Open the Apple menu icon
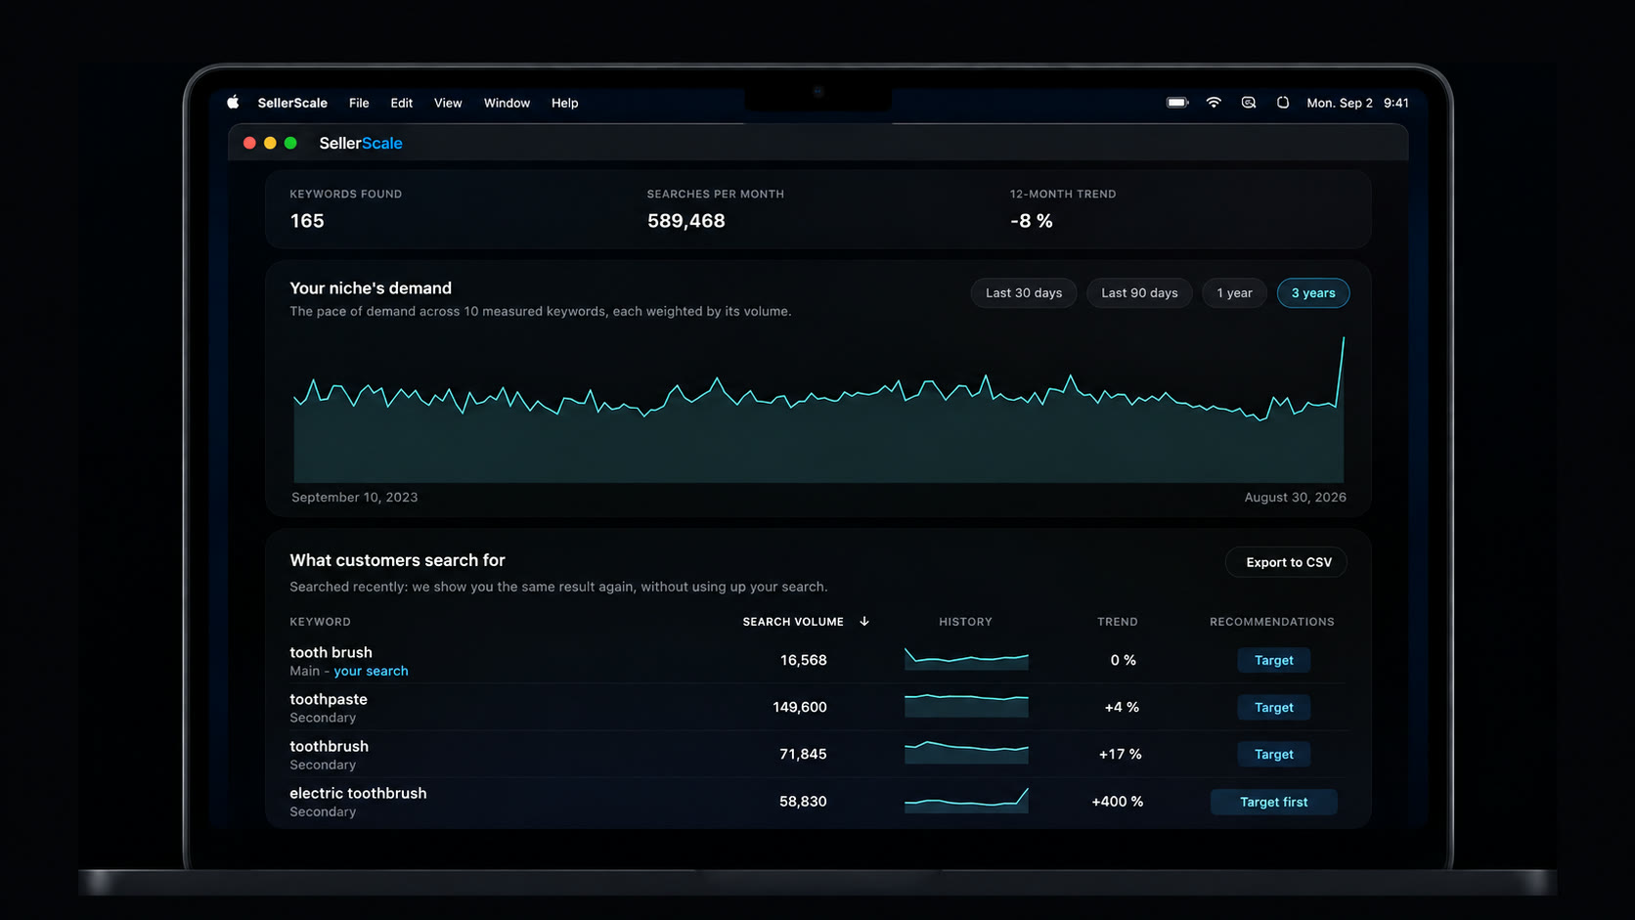The image size is (1635, 920). coord(233,103)
